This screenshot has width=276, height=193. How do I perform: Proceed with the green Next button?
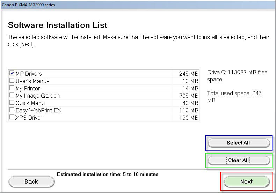(x=246, y=181)
